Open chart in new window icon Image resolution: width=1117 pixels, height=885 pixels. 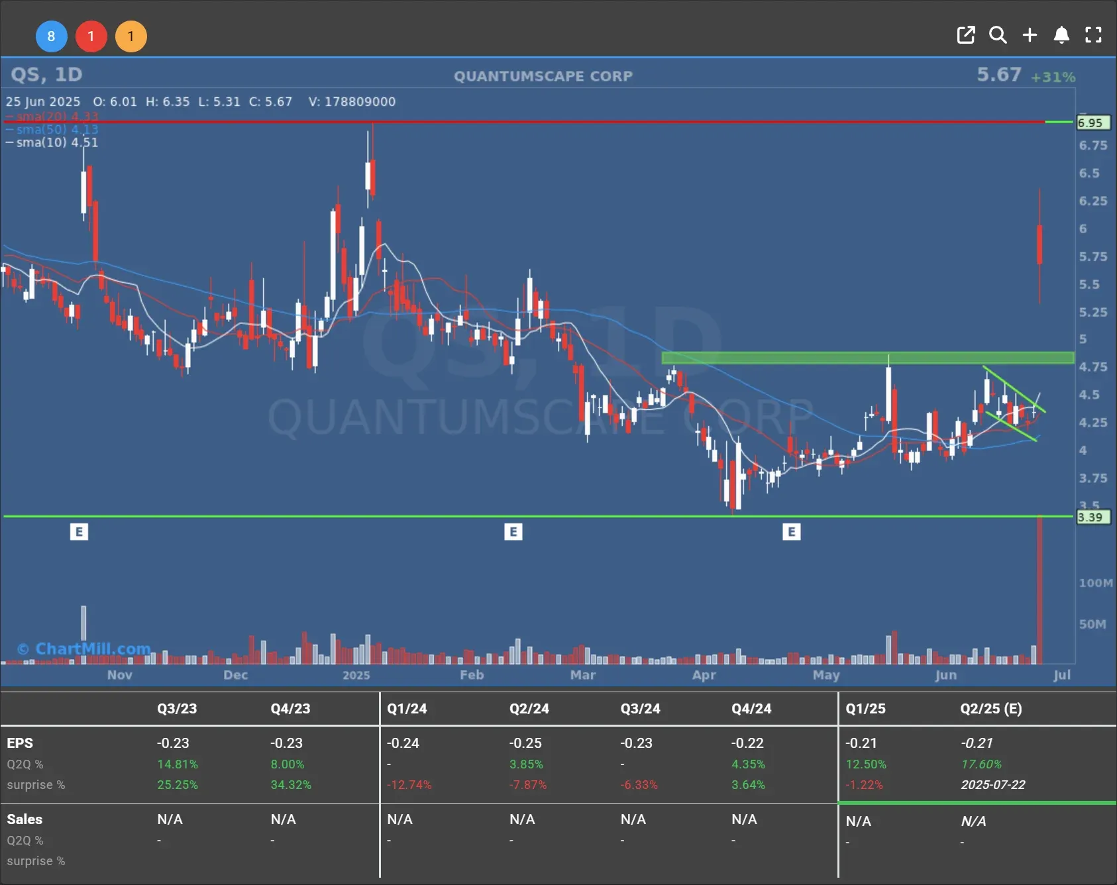coord(966,35)
